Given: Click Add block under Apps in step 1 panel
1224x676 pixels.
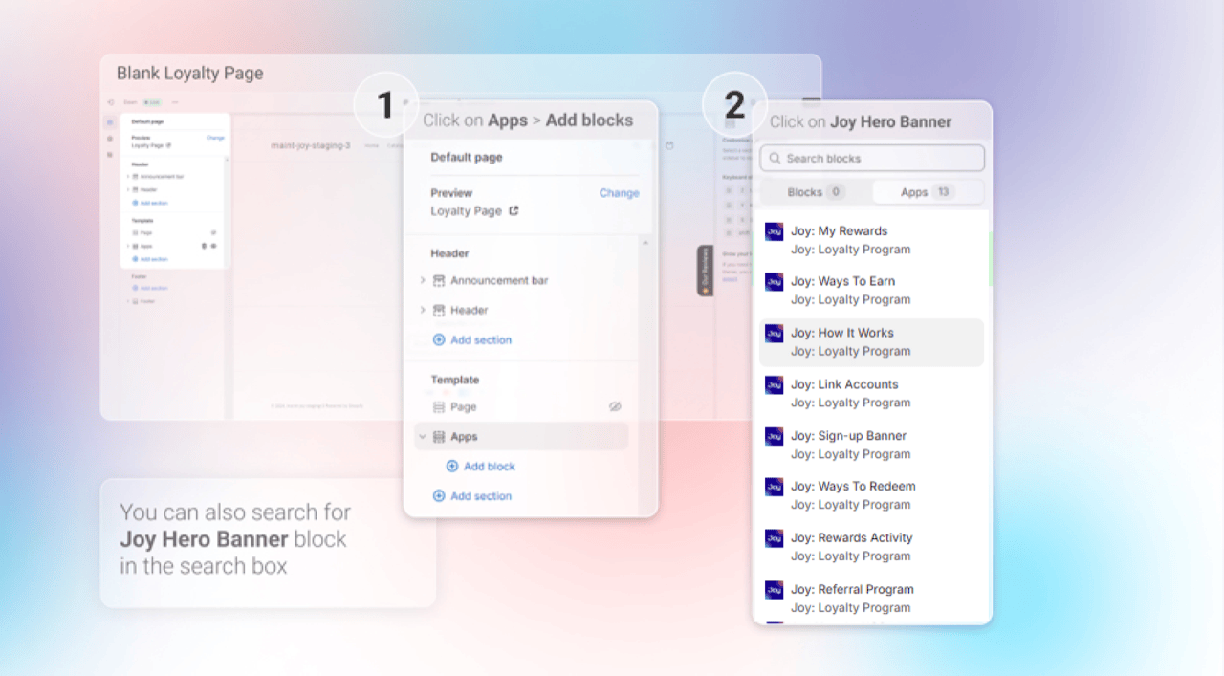Looking at the screenshot, I should click(481, 467).
